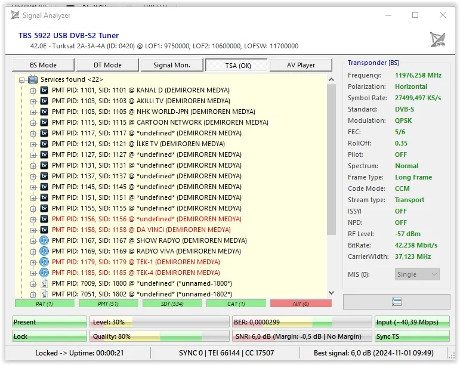Viewport: 460px width, 365px height.
Task: Click the radio icon beside SHOW RADYO
Action: click(44, 240)
